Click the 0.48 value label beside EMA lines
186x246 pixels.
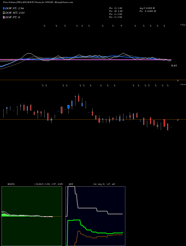tap(174, 66)
